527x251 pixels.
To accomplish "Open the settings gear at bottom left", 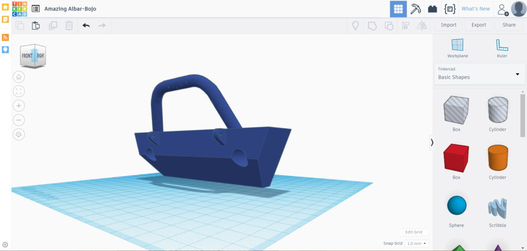I will [5, 245].
